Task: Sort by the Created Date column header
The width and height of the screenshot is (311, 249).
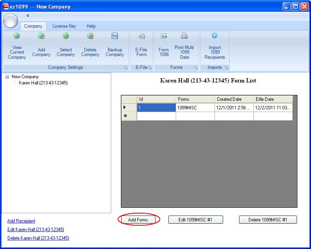Action: coord(234,99)
